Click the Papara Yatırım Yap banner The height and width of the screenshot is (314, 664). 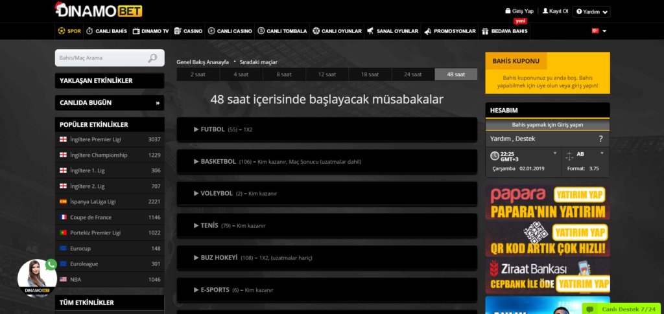[x=547, y=202]
